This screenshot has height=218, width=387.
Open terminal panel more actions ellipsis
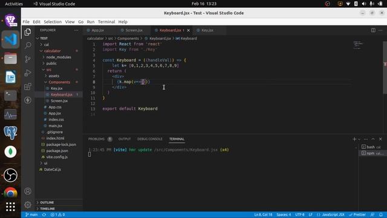[366, 139]
